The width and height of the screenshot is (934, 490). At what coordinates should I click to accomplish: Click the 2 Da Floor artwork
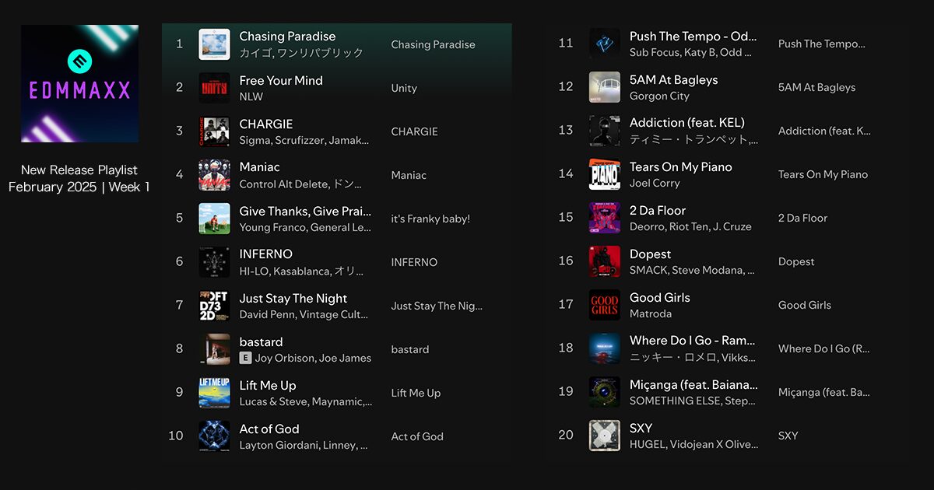click(605, 218)
